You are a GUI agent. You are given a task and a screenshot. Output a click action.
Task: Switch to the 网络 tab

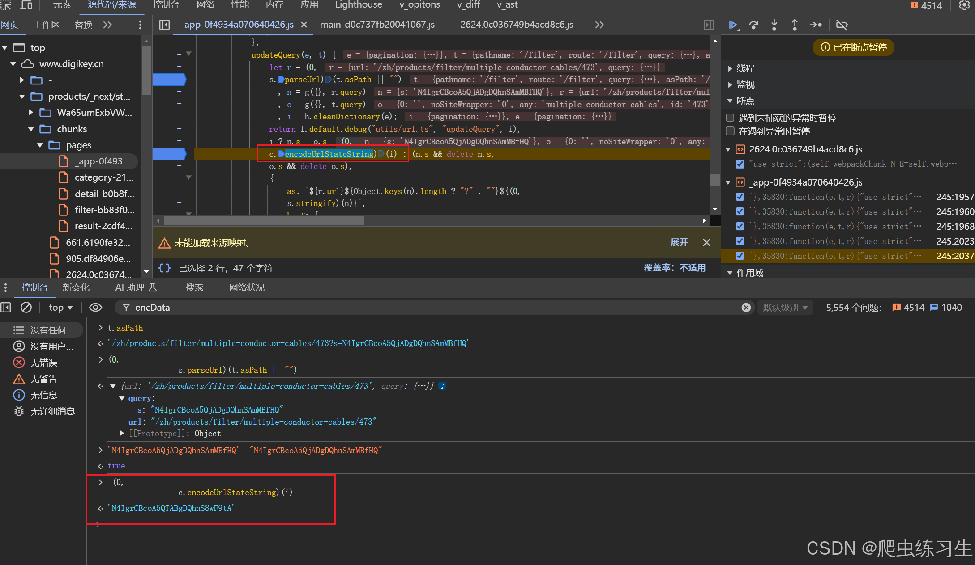205,5
